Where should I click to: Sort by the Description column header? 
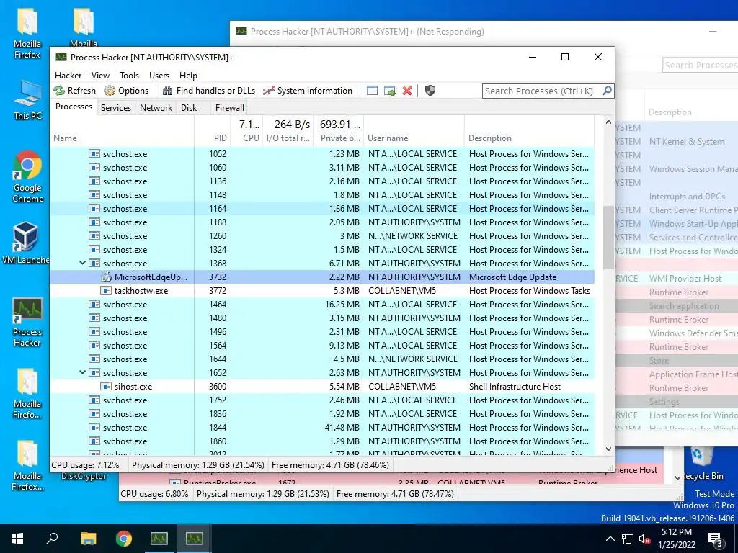(x=530, y=132)
